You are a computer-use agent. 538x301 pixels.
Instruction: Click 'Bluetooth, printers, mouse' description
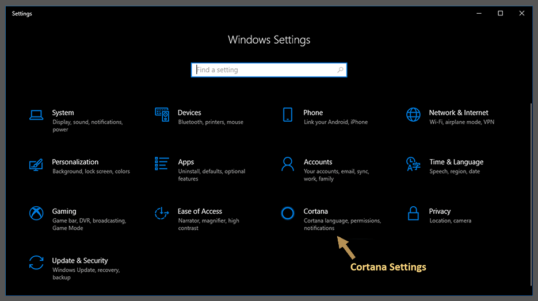coord(211,122)
